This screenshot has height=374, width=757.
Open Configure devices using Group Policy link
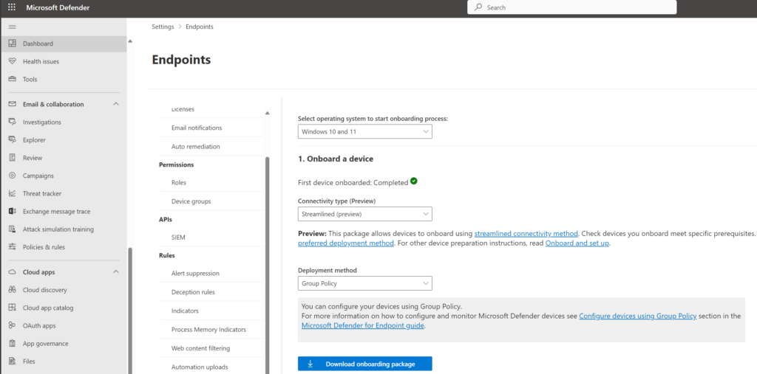point(638,316)
